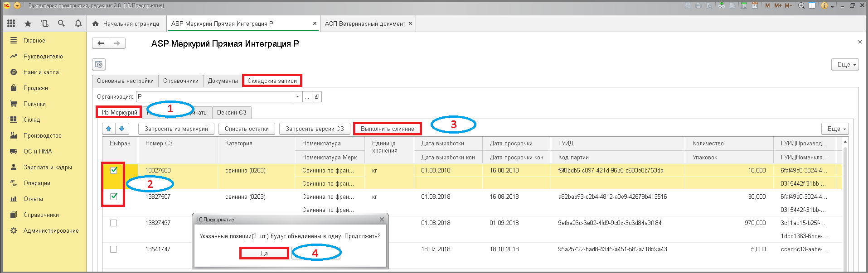Open Favorites star icon
Viewport: 868px width, 273px height.
[x=28, y=24]
